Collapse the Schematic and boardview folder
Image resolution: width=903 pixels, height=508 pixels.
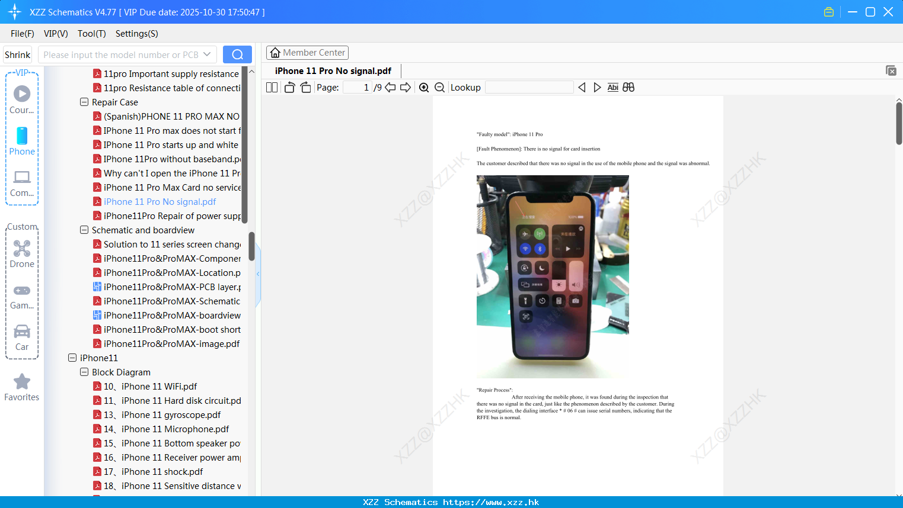(84, 230)
